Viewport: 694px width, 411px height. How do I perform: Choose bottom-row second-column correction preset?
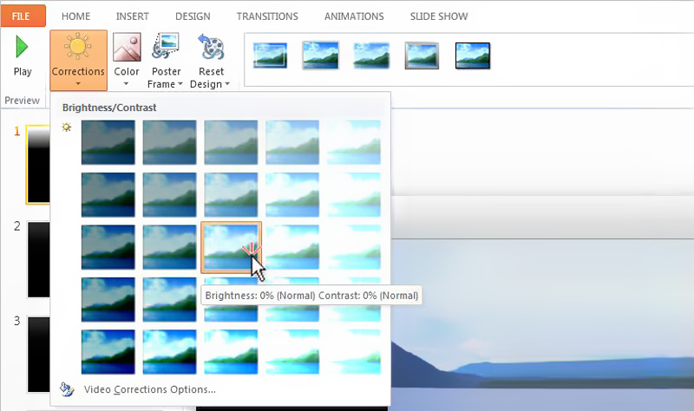[x=169, y=352]
